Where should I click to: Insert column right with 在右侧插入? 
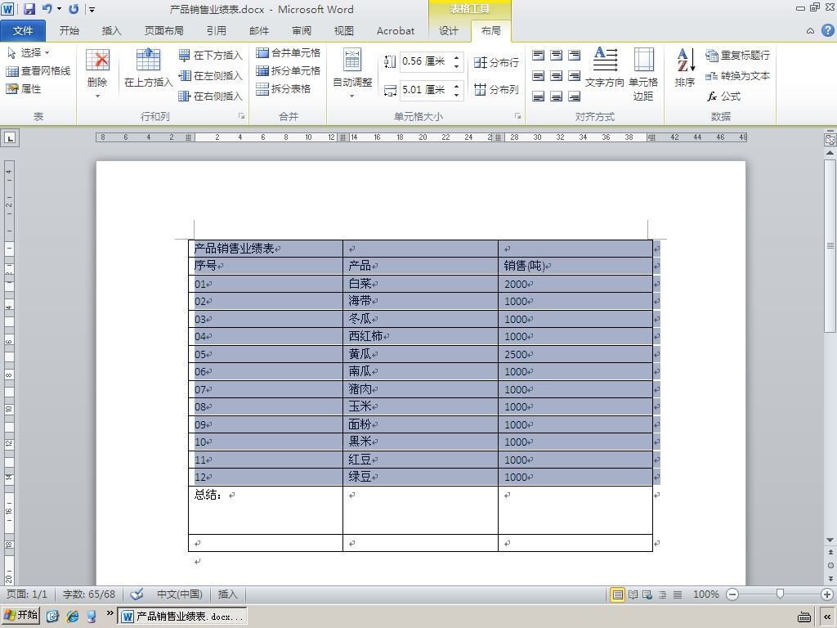click(210, 96)
